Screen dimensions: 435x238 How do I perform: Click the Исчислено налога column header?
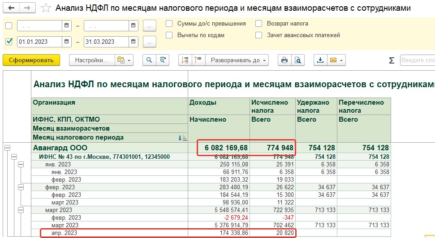click(273, 106)
